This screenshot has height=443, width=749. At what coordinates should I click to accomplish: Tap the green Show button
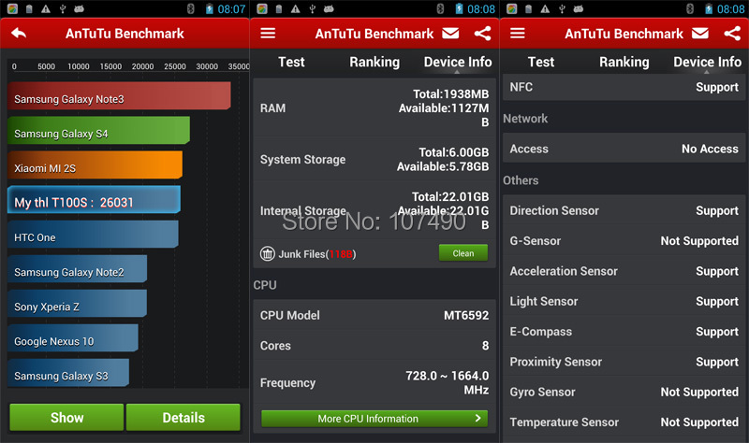pyautogui.click(x=66, y=417)
